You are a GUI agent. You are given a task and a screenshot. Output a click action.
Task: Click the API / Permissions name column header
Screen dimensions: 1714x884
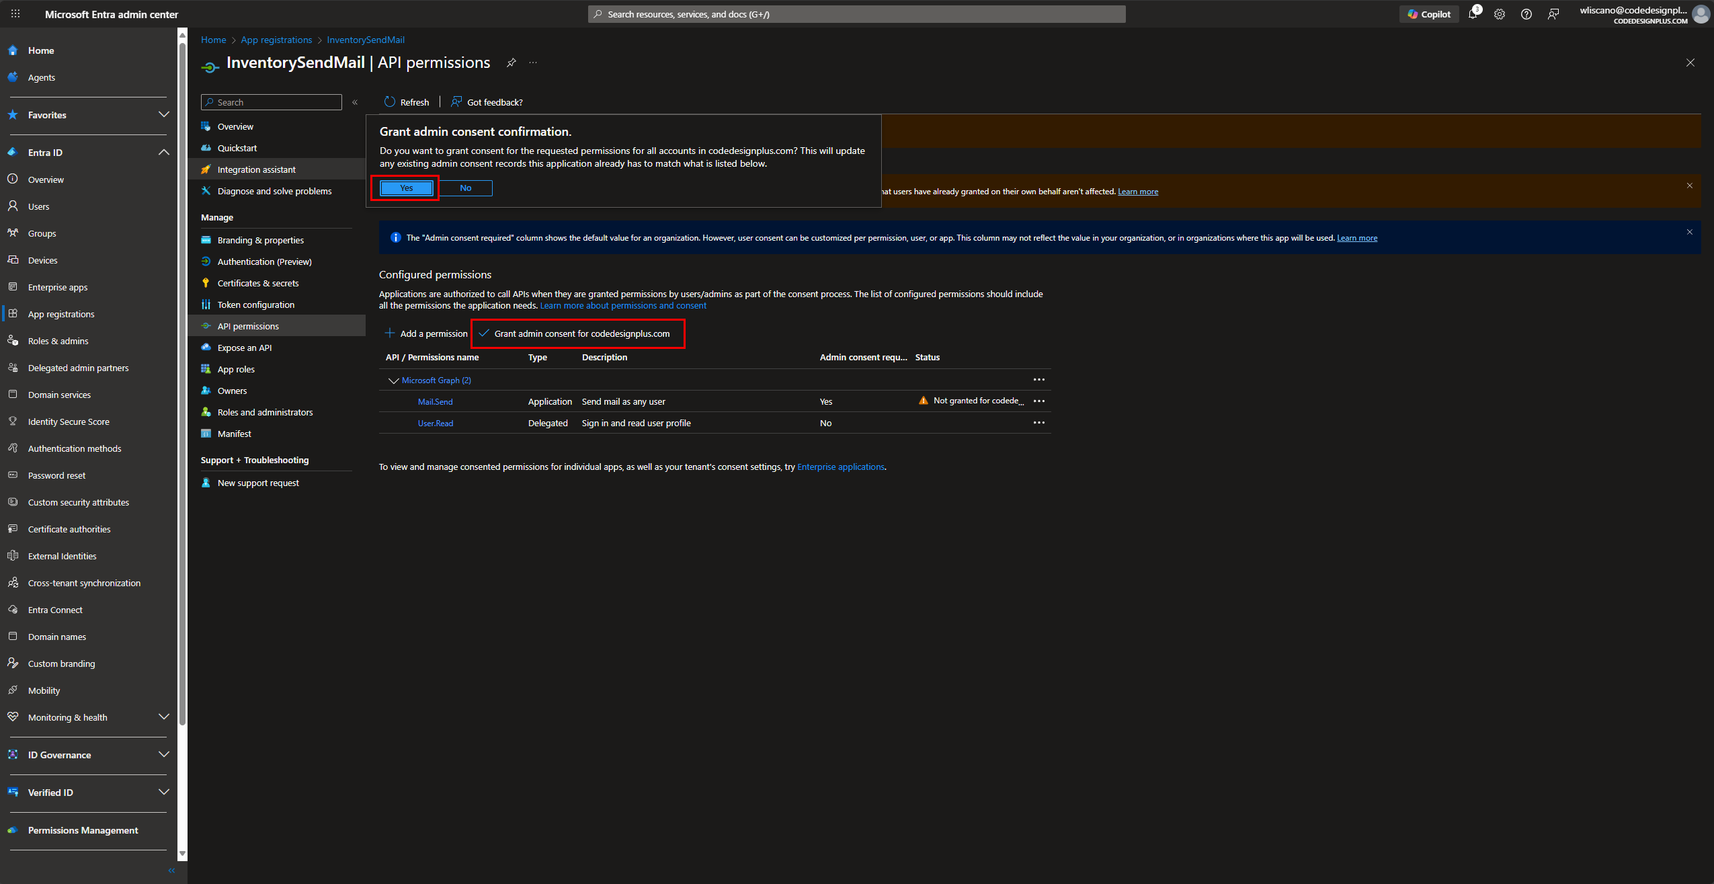[432, 358]
